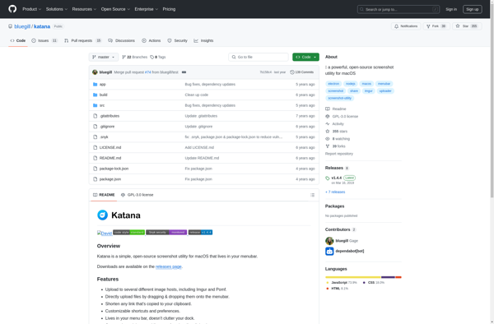The height and width of the screenshot is (324, 494).
Task: Open the green Code dropdown button
Action: [305, 57]
